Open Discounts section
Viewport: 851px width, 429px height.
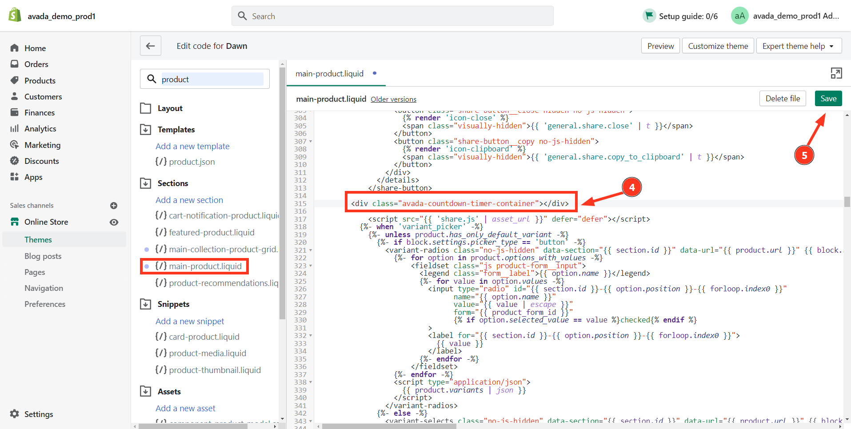click(x=41, y=161)
